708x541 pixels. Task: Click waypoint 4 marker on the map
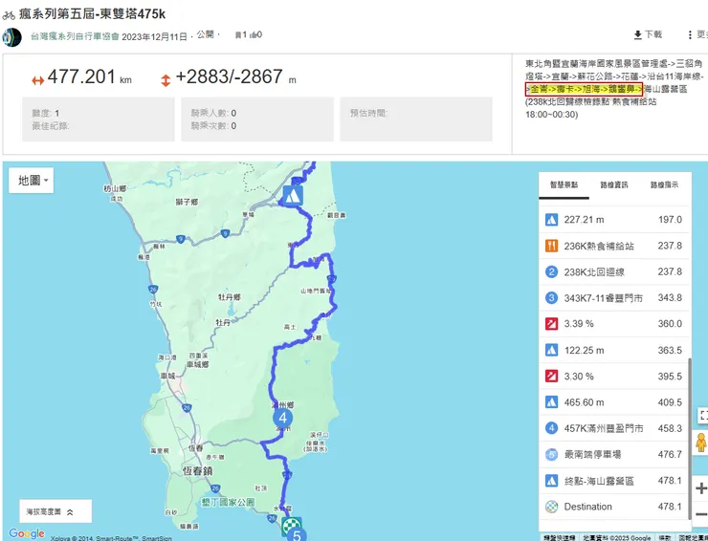282,418
